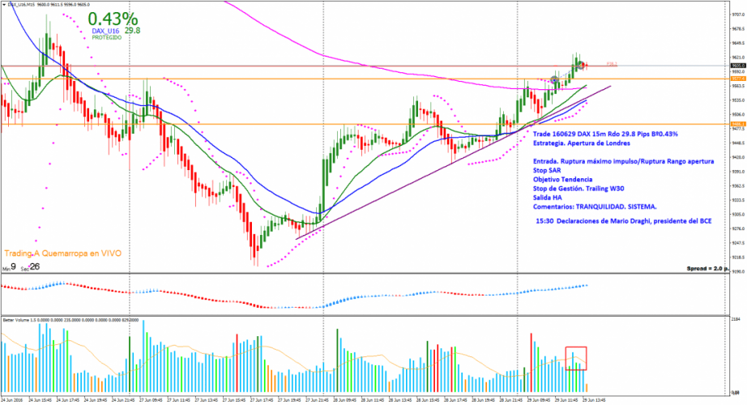747x405 pixels.
Task: Open the DAX_U16,M15 chart title dropdown arrow
Action: 3,5
